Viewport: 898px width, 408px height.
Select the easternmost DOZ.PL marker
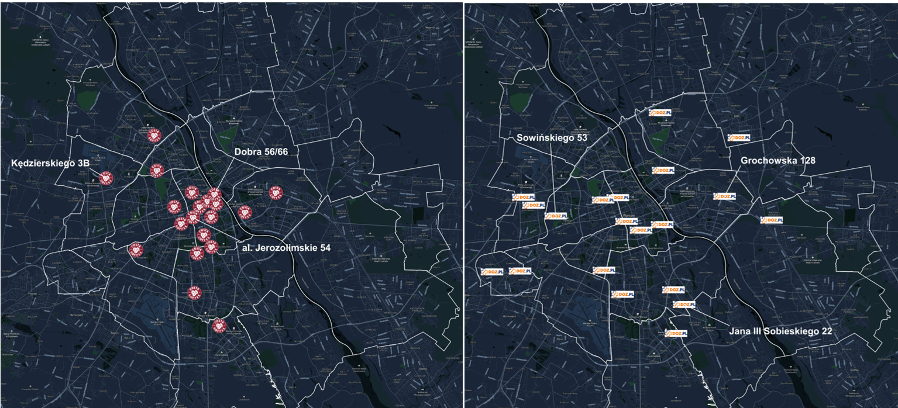click(x=771, y=220)
